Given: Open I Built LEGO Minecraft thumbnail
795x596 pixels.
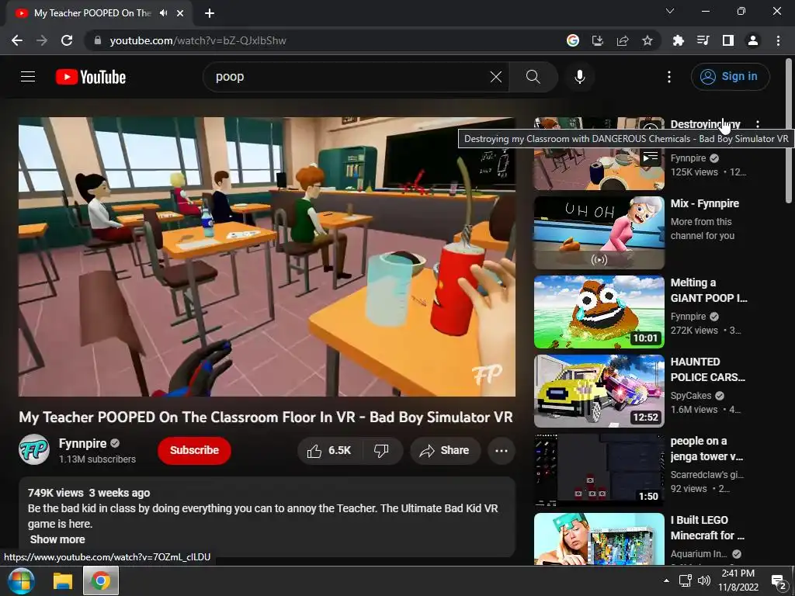Looking at the screenshot, I should pos(599,539).
